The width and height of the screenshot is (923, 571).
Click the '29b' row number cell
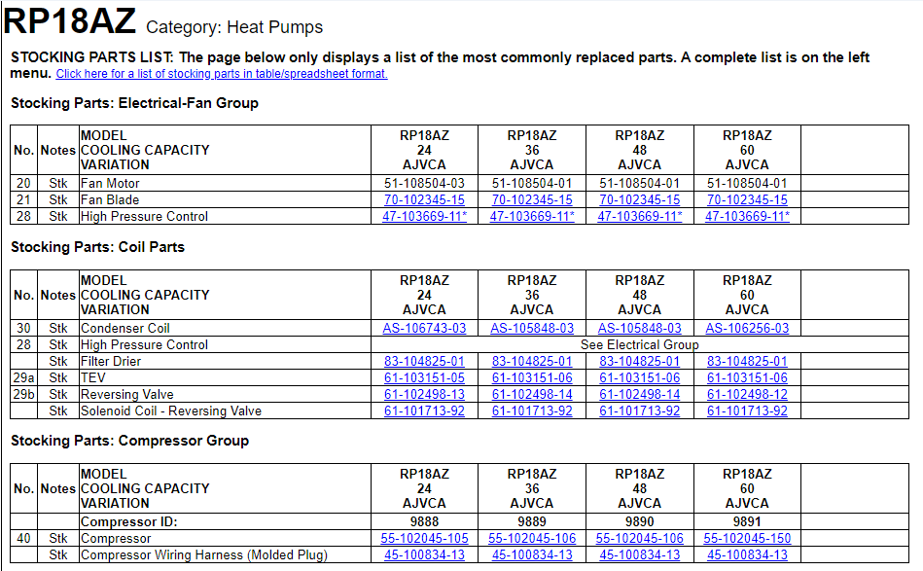23,394
